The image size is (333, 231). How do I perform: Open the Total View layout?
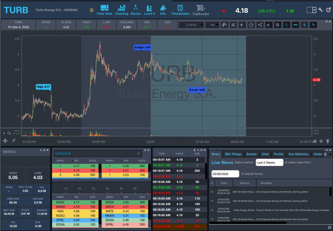104,10
